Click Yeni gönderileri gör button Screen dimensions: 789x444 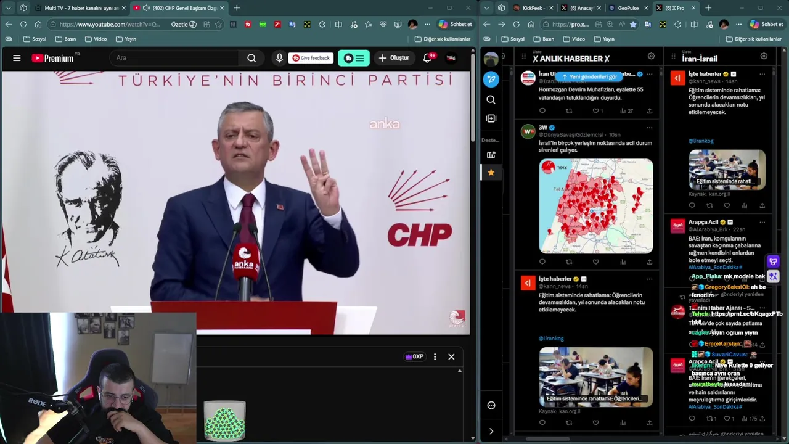click(589, 76)
